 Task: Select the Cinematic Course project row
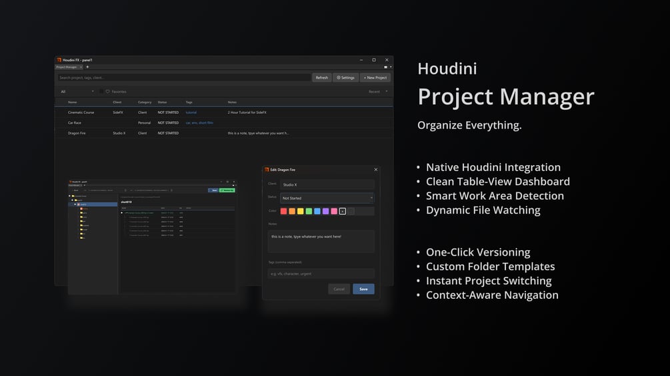pyautogui.click(x=224, y=112)
